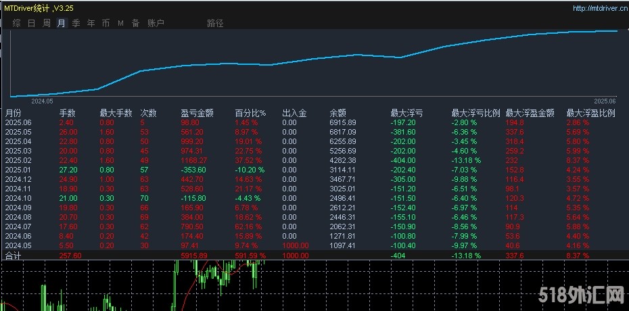Open the 备 notes tab
The width and height of the screenshot is (629, 311).
[x=135, y=23]
